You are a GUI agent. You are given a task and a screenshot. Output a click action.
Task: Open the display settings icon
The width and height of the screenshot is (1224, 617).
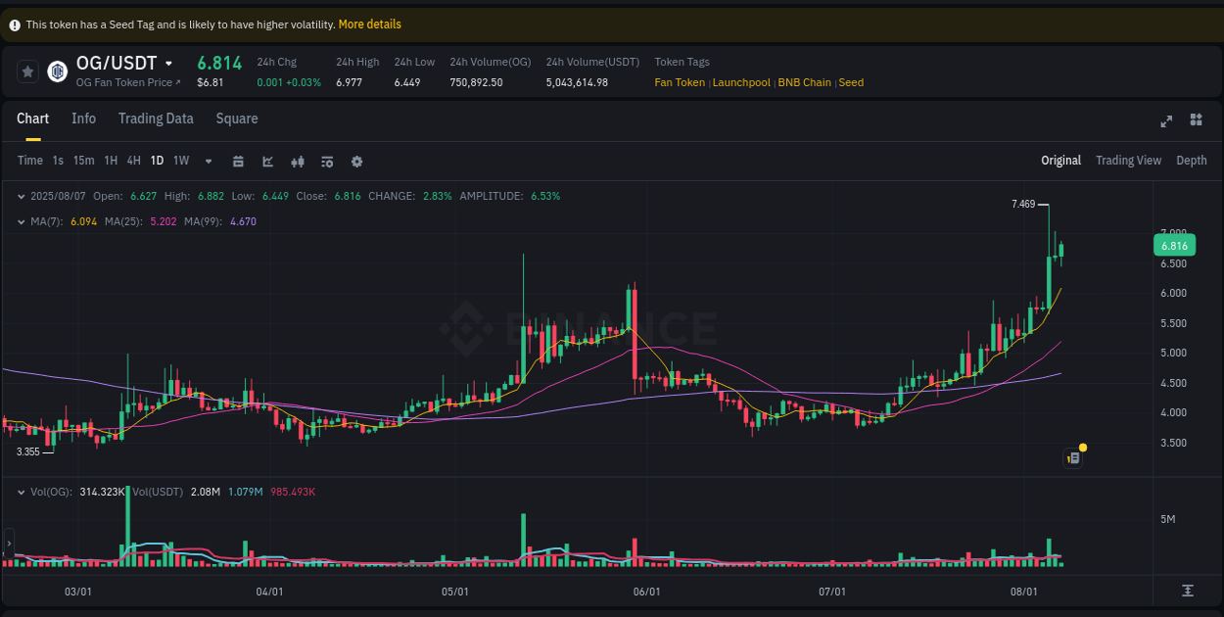point(326,161)
